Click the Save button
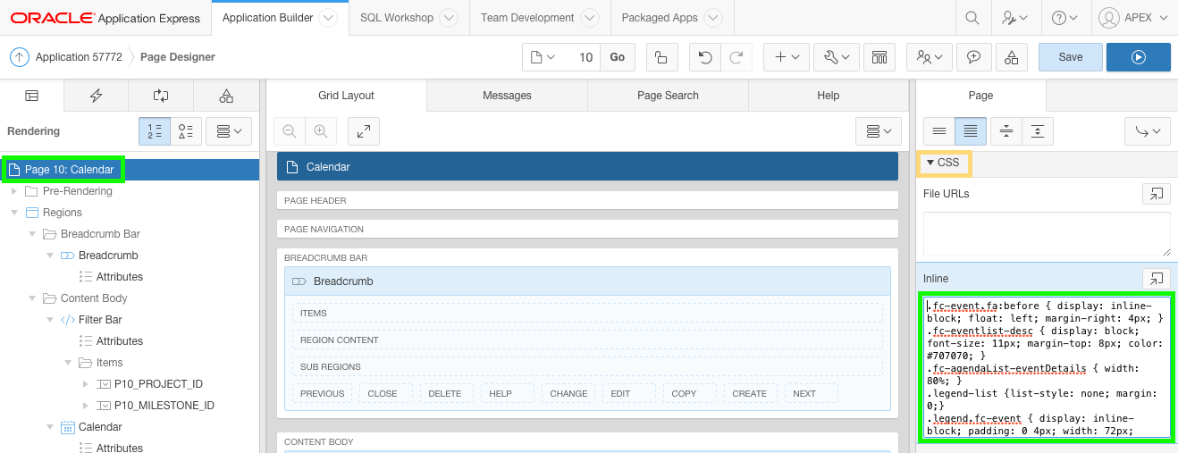The width and height of the screenshot is (1178, 453). tap(1071, 57)
